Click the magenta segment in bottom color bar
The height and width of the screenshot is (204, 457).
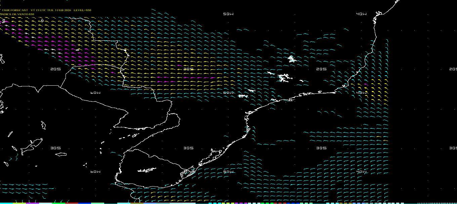33,203
